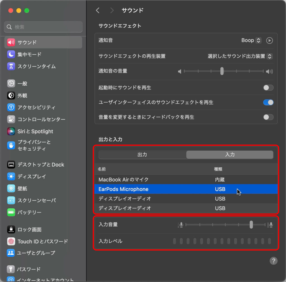286x282 pixels.
Task: Click the 種類 column header
Action: 218,169
